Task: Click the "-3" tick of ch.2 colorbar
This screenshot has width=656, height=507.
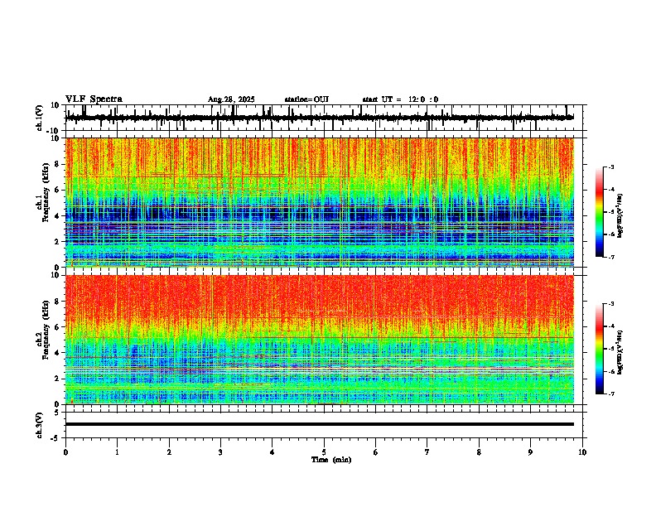Action: [x=611, y=304]
